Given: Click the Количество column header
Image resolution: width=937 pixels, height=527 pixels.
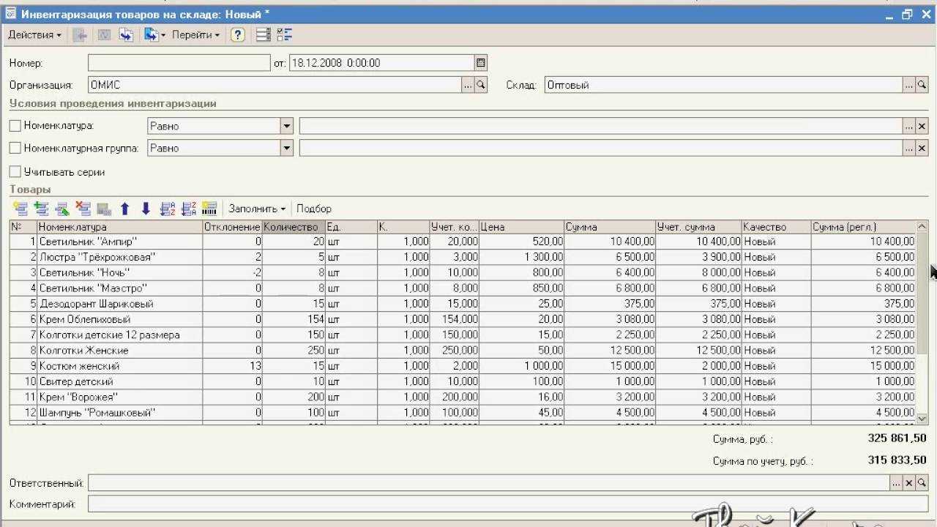Looking at the screenshot, I should [x=294, y=227].
